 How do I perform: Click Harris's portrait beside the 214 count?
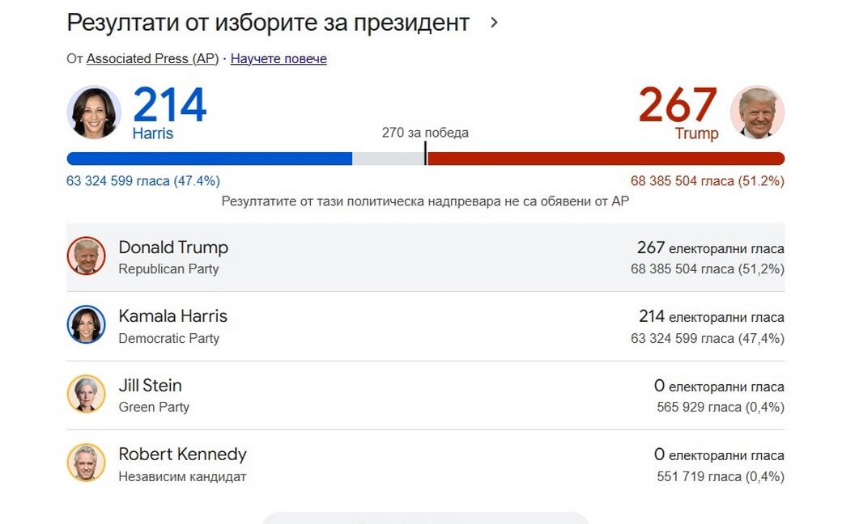(x=95, y=112)
